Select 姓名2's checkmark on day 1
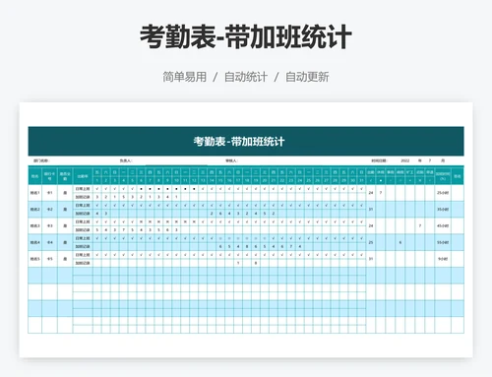The width and height of the screenshot is (492, 377). coord(97,206)
